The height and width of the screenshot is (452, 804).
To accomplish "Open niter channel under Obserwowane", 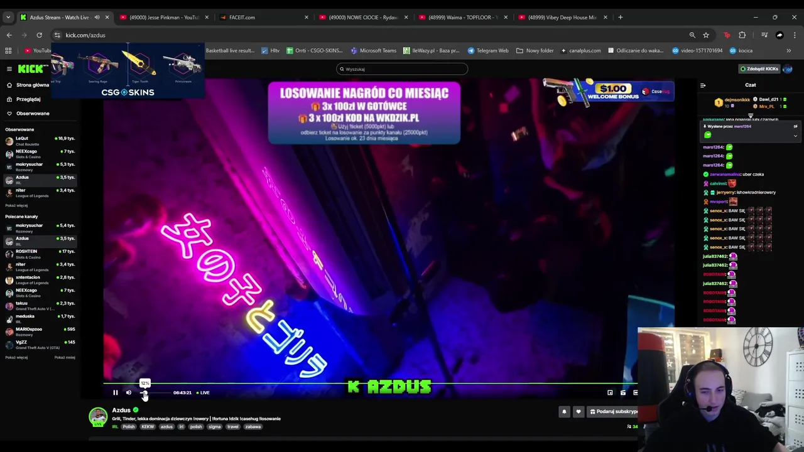I will click(x=40, y=193).
